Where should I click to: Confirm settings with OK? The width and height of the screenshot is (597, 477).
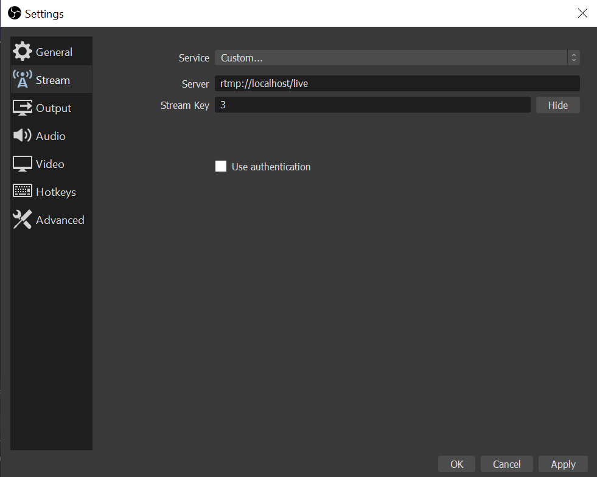click(x=456, y=464)
